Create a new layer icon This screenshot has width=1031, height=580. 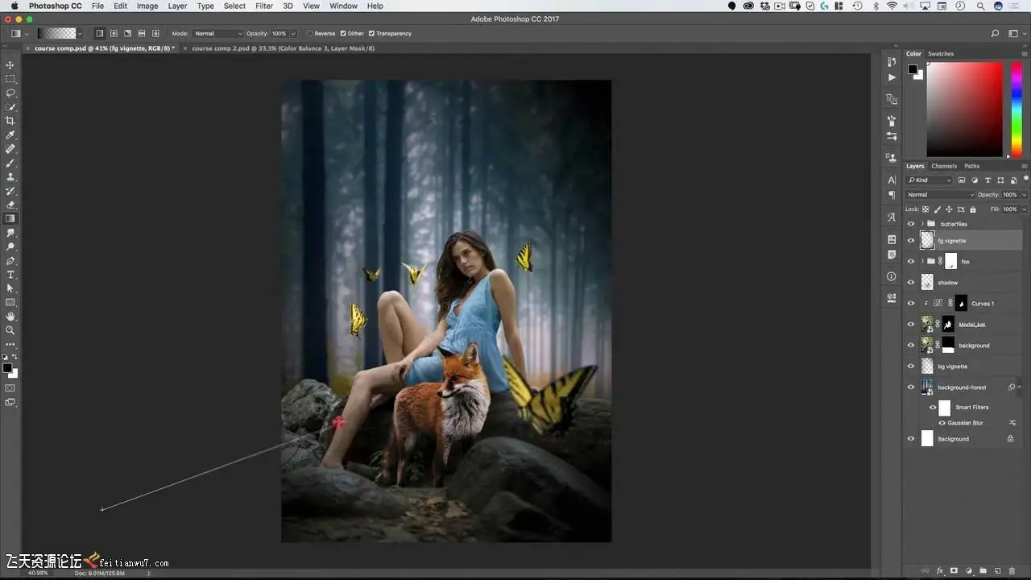click(x=997, y=570)
